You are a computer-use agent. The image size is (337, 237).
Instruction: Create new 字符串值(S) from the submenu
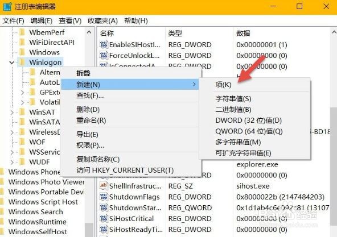click(255, 99)
